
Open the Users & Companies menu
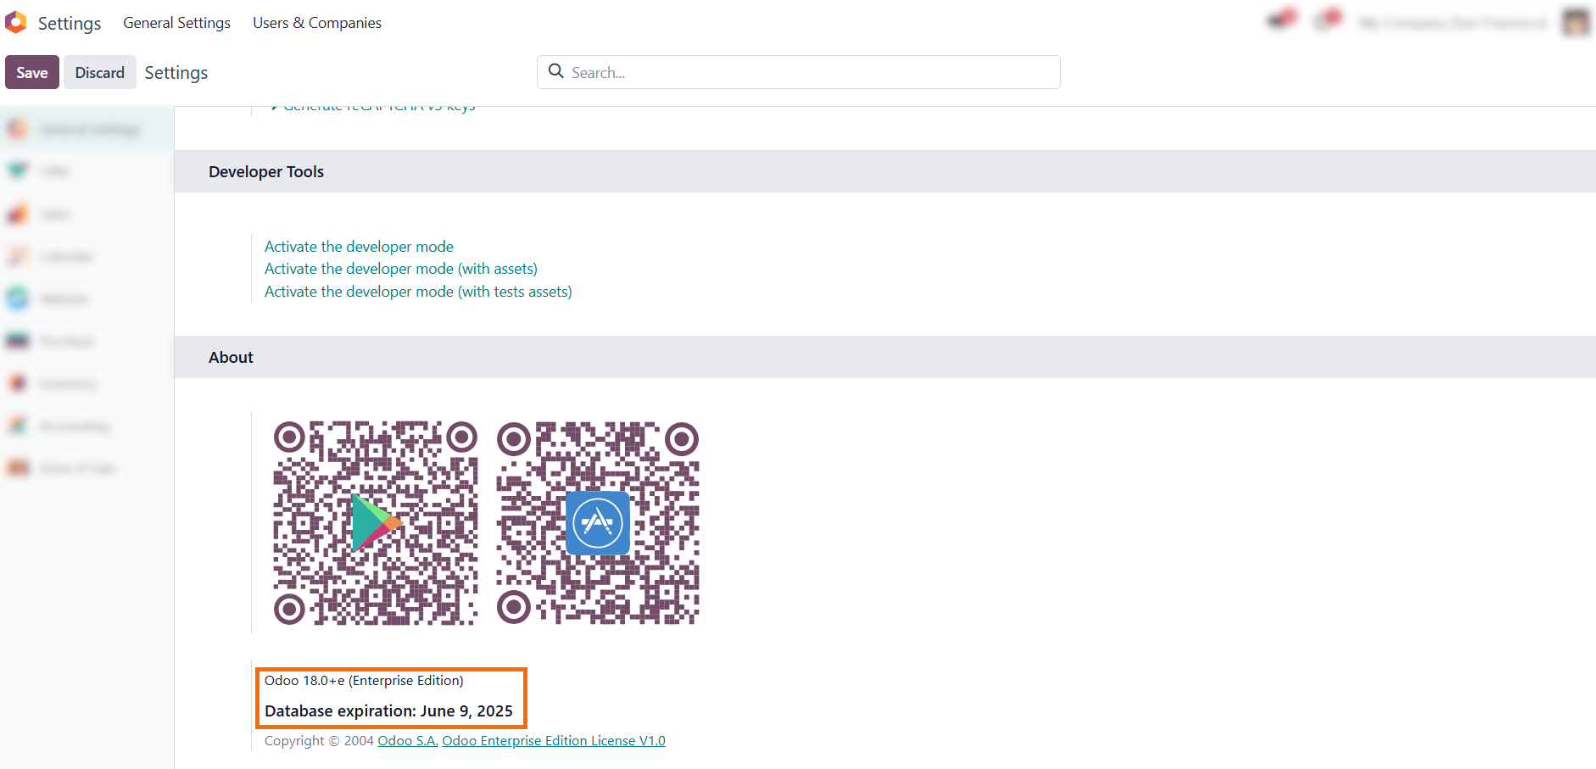tap(317, 23)
